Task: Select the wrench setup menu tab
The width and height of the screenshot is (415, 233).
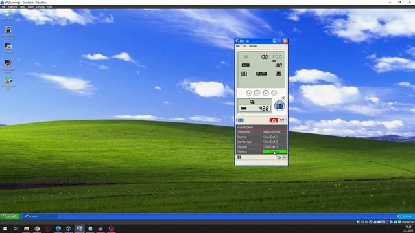Action: (x=282, y=120)
